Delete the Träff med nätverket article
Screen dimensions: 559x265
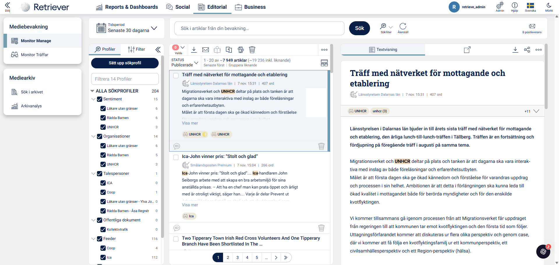tap(321, 146)
